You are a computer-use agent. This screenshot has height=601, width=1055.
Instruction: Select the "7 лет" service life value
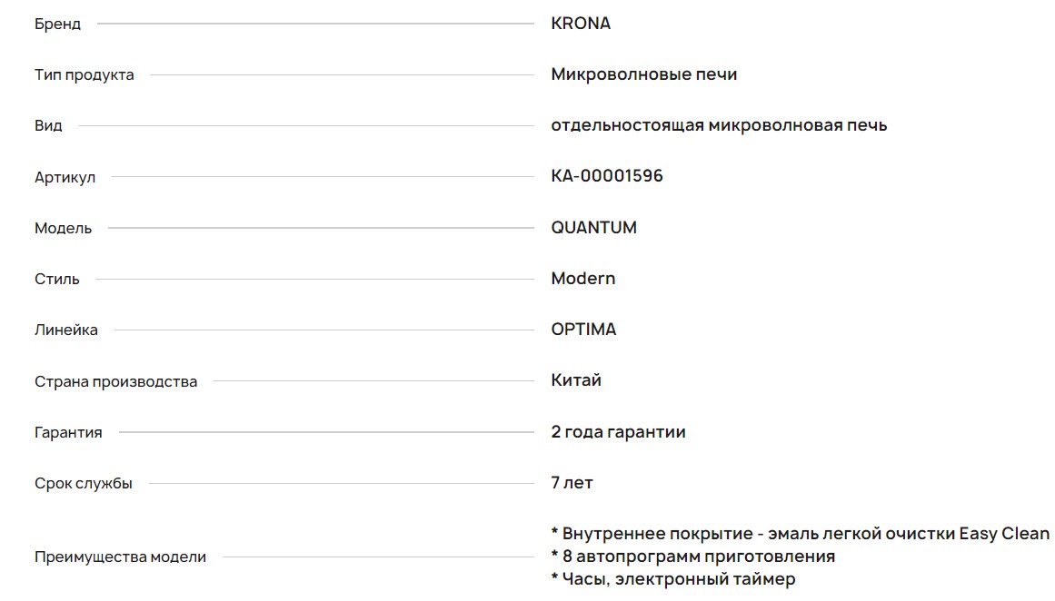pos(572,483)
